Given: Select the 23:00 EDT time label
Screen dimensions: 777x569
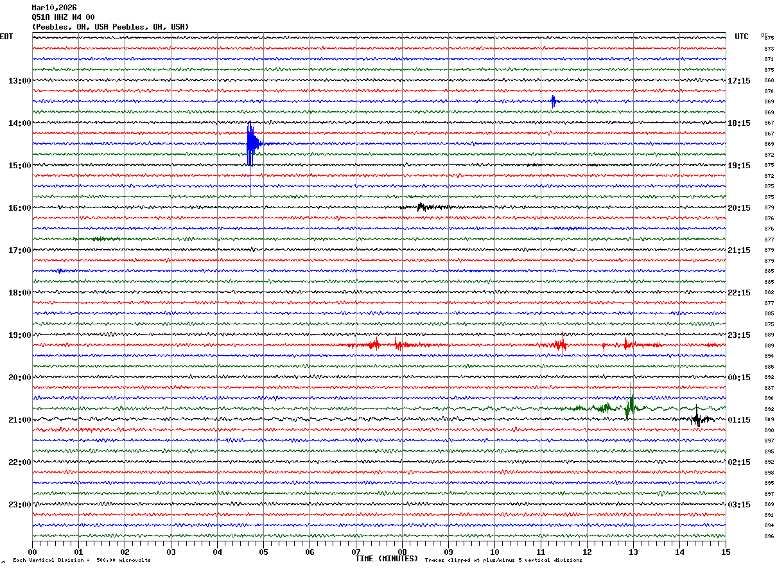Looking at the screenshot, I should (x=19, y=505).
